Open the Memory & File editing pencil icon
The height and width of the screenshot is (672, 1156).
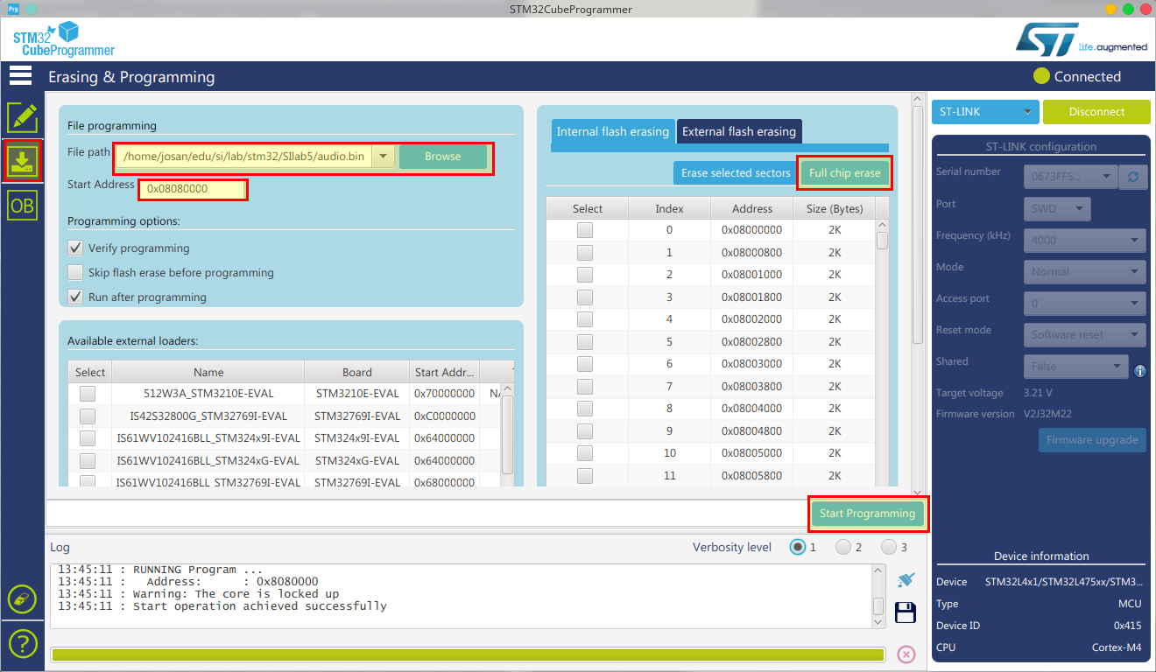click(23, 118)
